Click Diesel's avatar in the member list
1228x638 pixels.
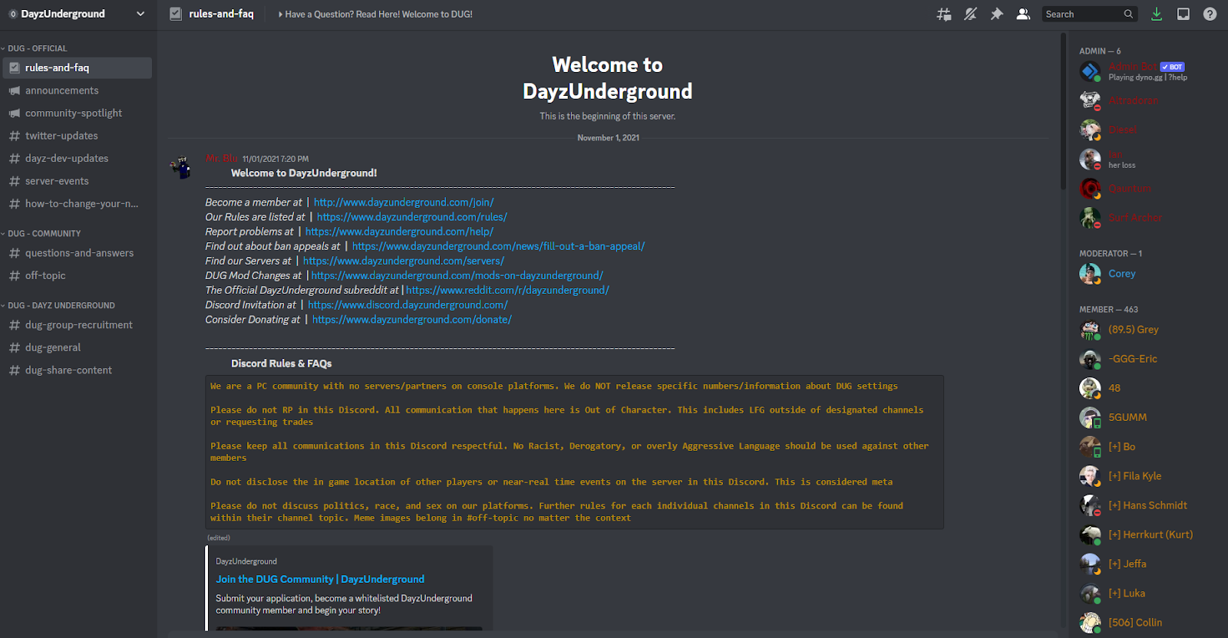pyautogui.click(x=1090, y=130)
